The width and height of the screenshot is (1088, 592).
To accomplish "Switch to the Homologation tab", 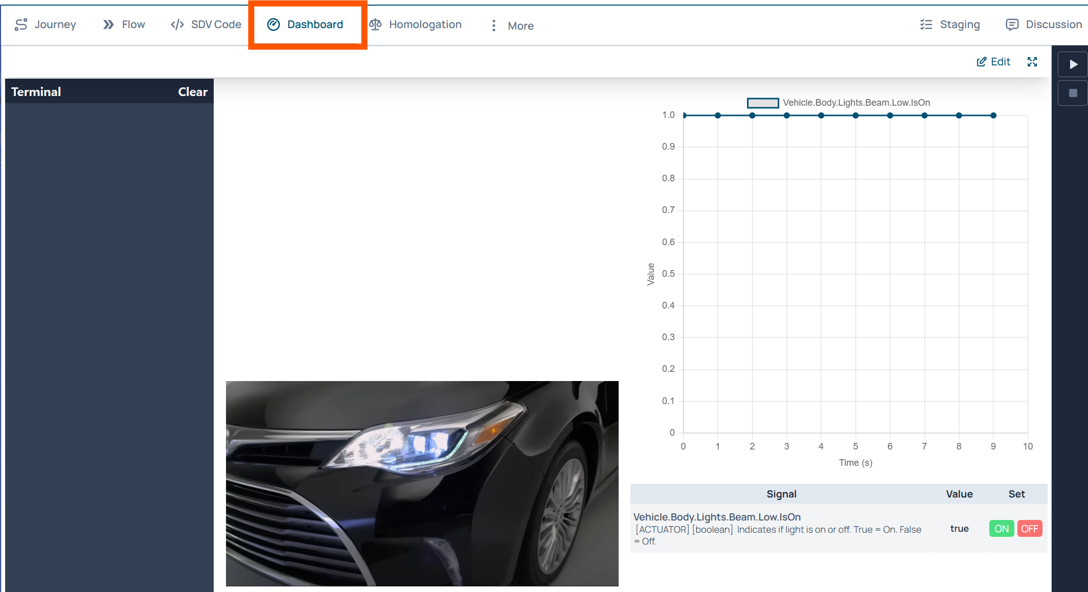I will coord(424,25).
